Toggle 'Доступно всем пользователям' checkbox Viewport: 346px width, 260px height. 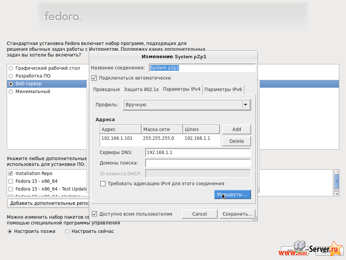click(95, 214)
